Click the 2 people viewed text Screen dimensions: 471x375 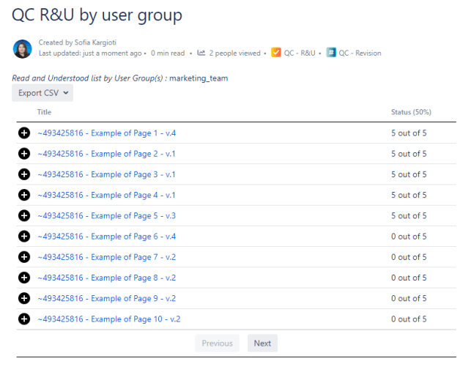pos(234,53)
